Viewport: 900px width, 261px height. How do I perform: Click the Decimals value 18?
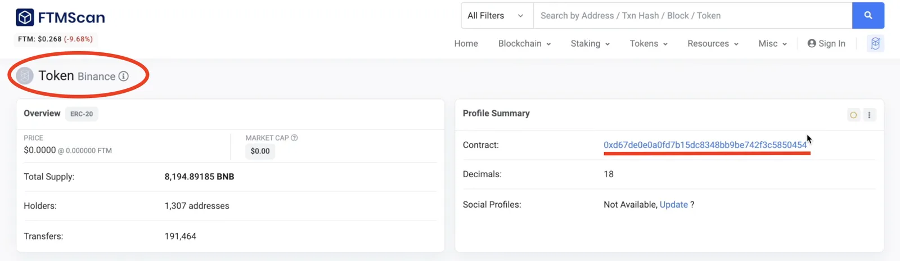(609, 174)
